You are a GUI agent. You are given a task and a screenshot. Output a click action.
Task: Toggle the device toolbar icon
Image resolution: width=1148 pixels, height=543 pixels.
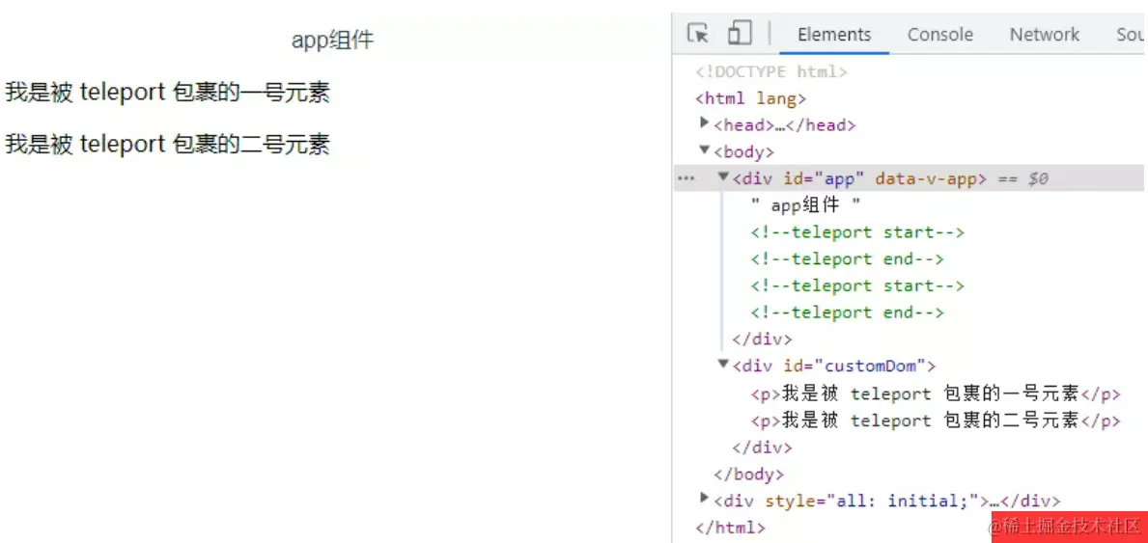pos(740,34)
